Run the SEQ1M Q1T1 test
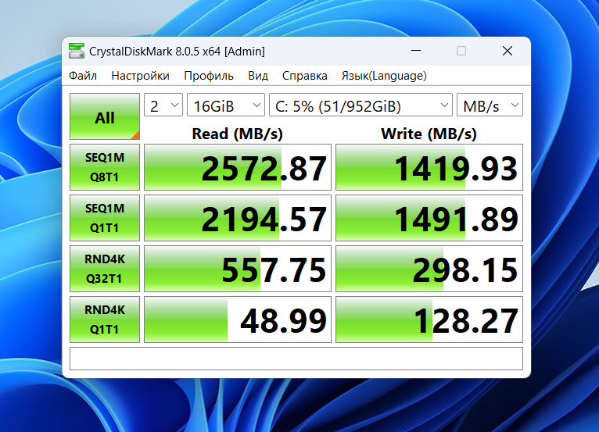This screenshot has height=432, width=599. pyautogui.click(x=105, y=218)
